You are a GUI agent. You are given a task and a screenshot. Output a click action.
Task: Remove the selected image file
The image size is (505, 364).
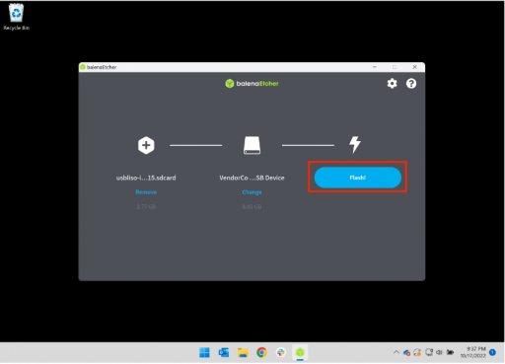pyautogui.click(x=146, y=192)
